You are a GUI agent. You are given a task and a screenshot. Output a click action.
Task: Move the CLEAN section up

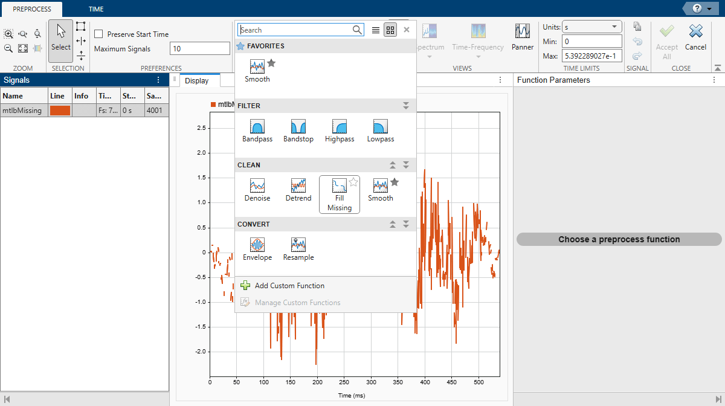[393, 165]
